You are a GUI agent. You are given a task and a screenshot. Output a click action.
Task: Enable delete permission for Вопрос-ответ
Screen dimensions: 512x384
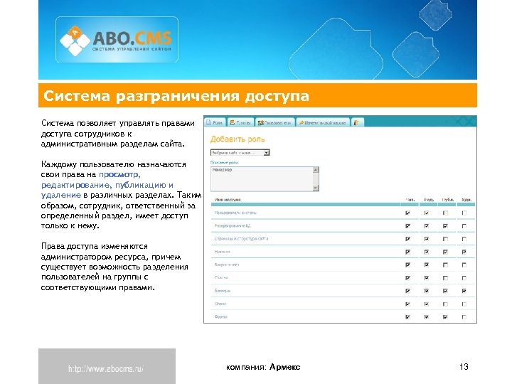pos(464,265)
